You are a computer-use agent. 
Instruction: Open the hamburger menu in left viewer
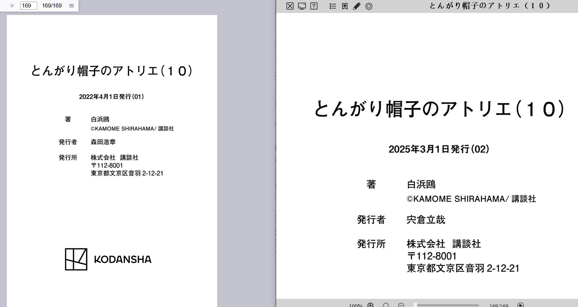point(71,5)
